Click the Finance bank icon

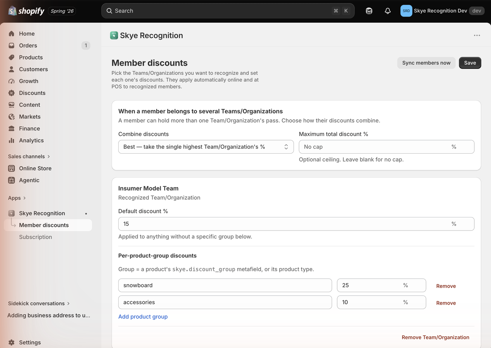11,128
